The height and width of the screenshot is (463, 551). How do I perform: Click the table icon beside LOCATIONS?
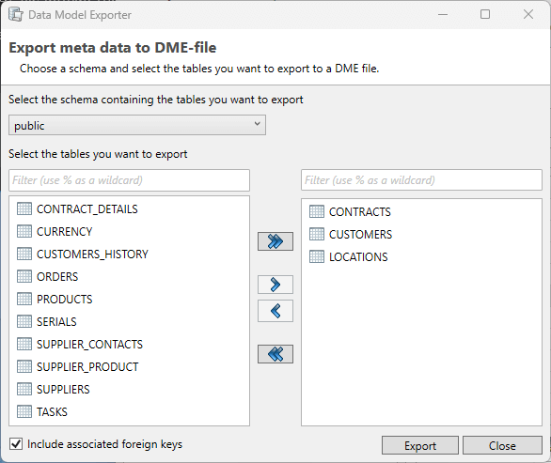click(x=317, y=256)
